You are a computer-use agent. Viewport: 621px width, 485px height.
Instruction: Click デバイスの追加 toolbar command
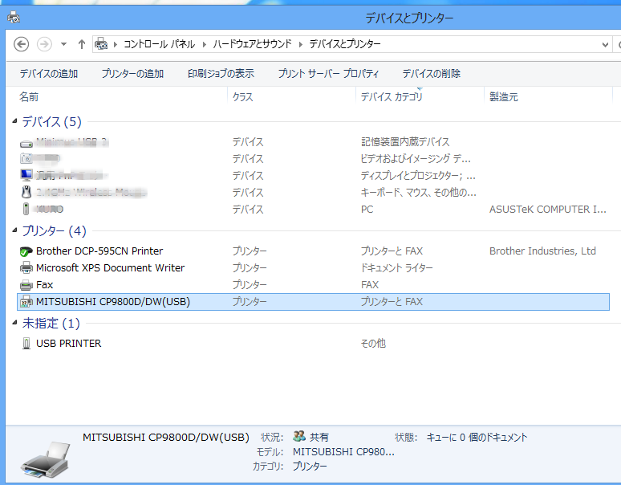(x=49, y=73)
